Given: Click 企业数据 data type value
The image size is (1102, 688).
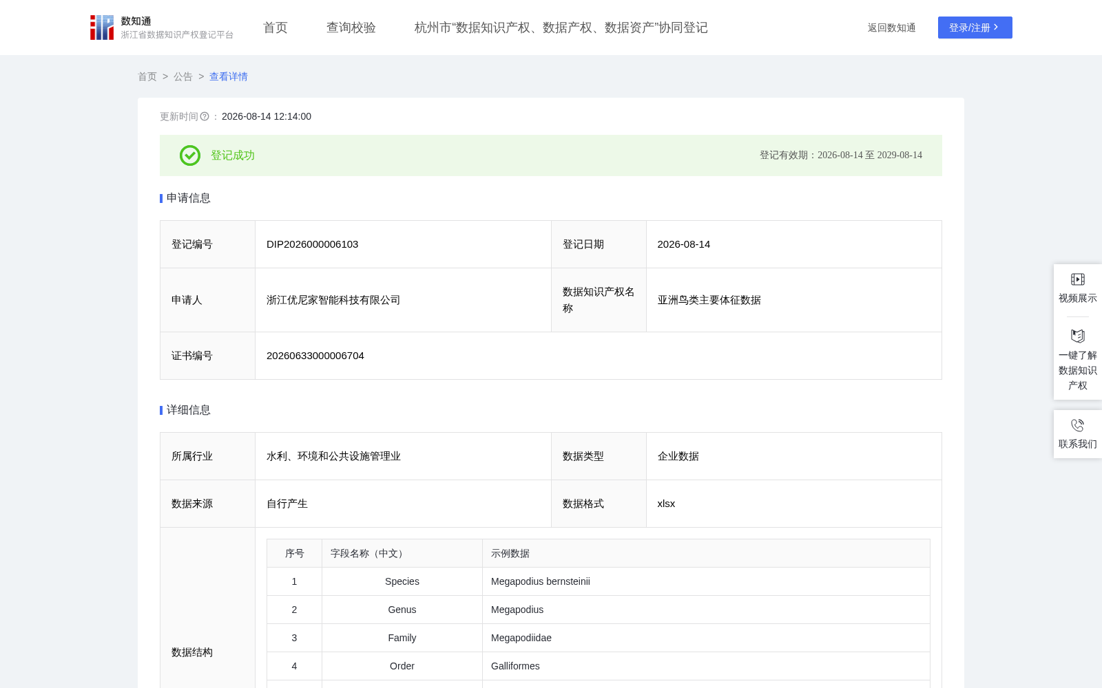Looking at the screenshot, I should (x=678, y=456).
